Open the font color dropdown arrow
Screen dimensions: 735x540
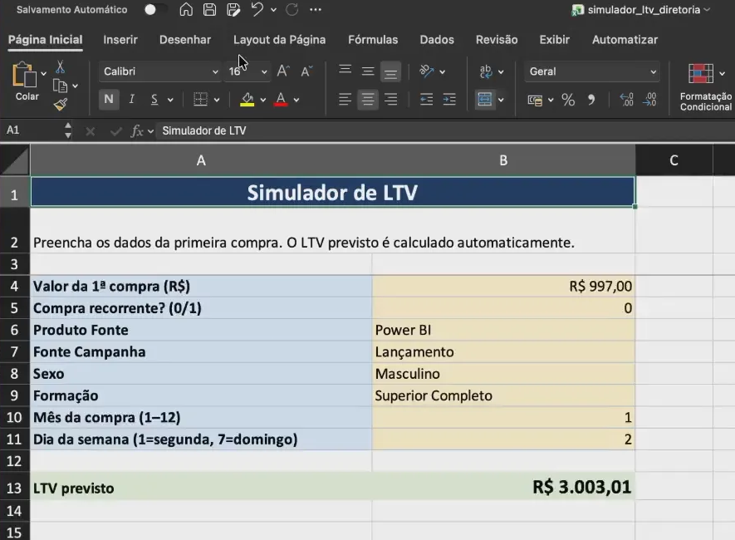tap(296, 100)
